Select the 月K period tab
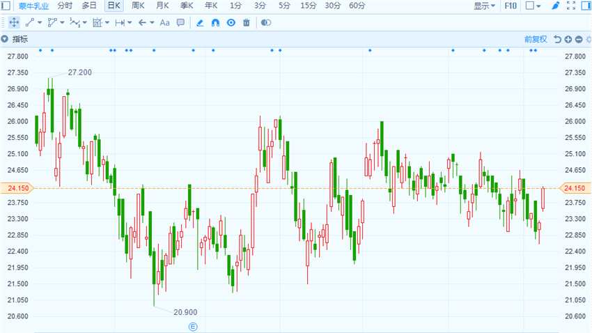 coord(162,6)
